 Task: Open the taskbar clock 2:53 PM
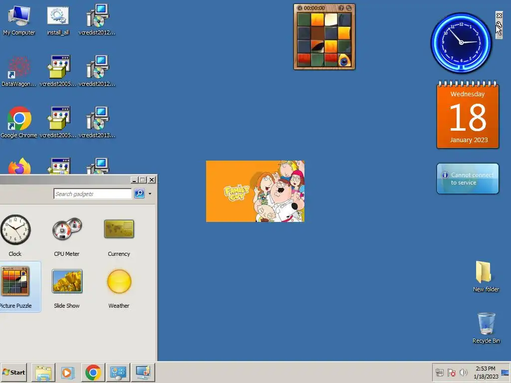(x=486, y=373)
